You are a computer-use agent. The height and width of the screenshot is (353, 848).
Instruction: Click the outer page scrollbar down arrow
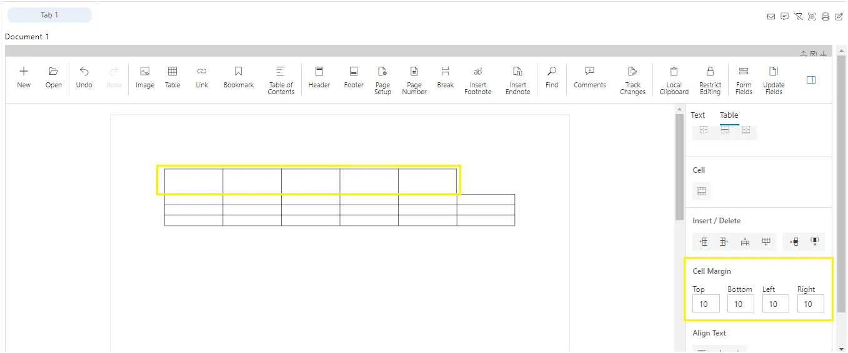(x=842, y=349)
